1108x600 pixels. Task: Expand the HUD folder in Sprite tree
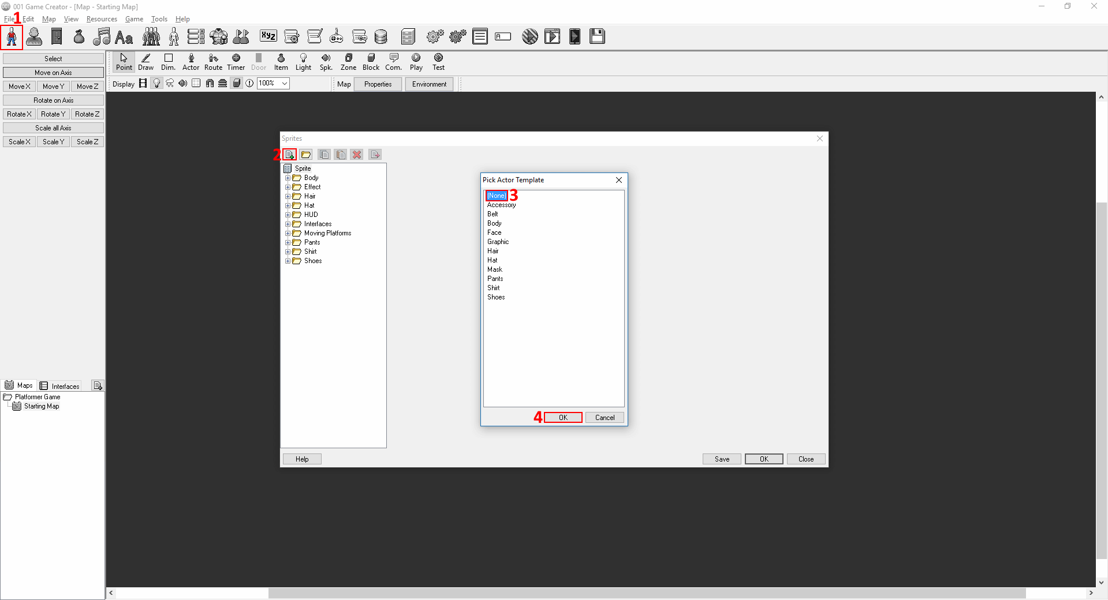coord(288,215)
